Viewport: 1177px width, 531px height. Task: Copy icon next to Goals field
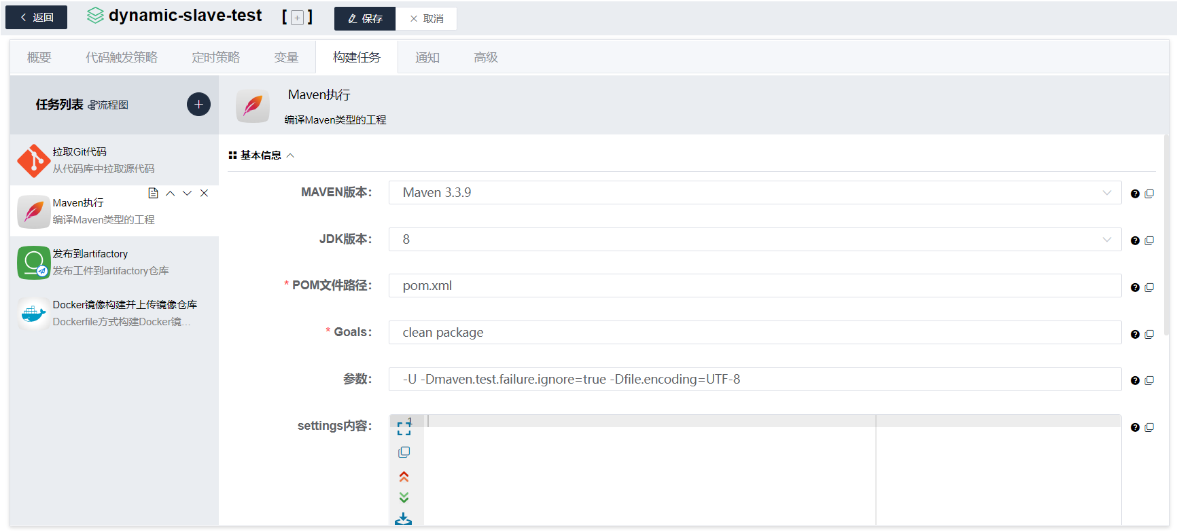click(1149, 335)
